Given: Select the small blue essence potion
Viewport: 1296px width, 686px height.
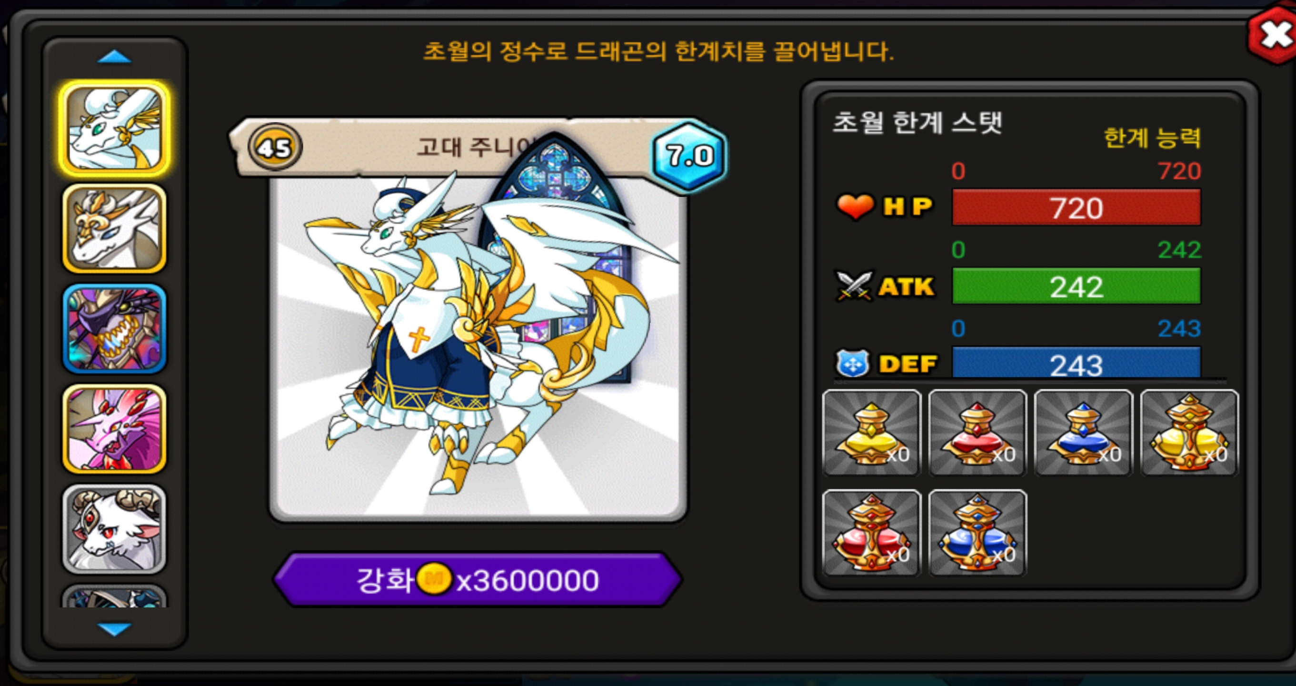Looking at the screenshot, I should (1083, 433).
